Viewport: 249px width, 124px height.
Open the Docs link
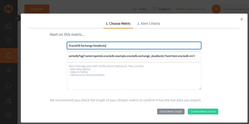[x=143, y=9]
